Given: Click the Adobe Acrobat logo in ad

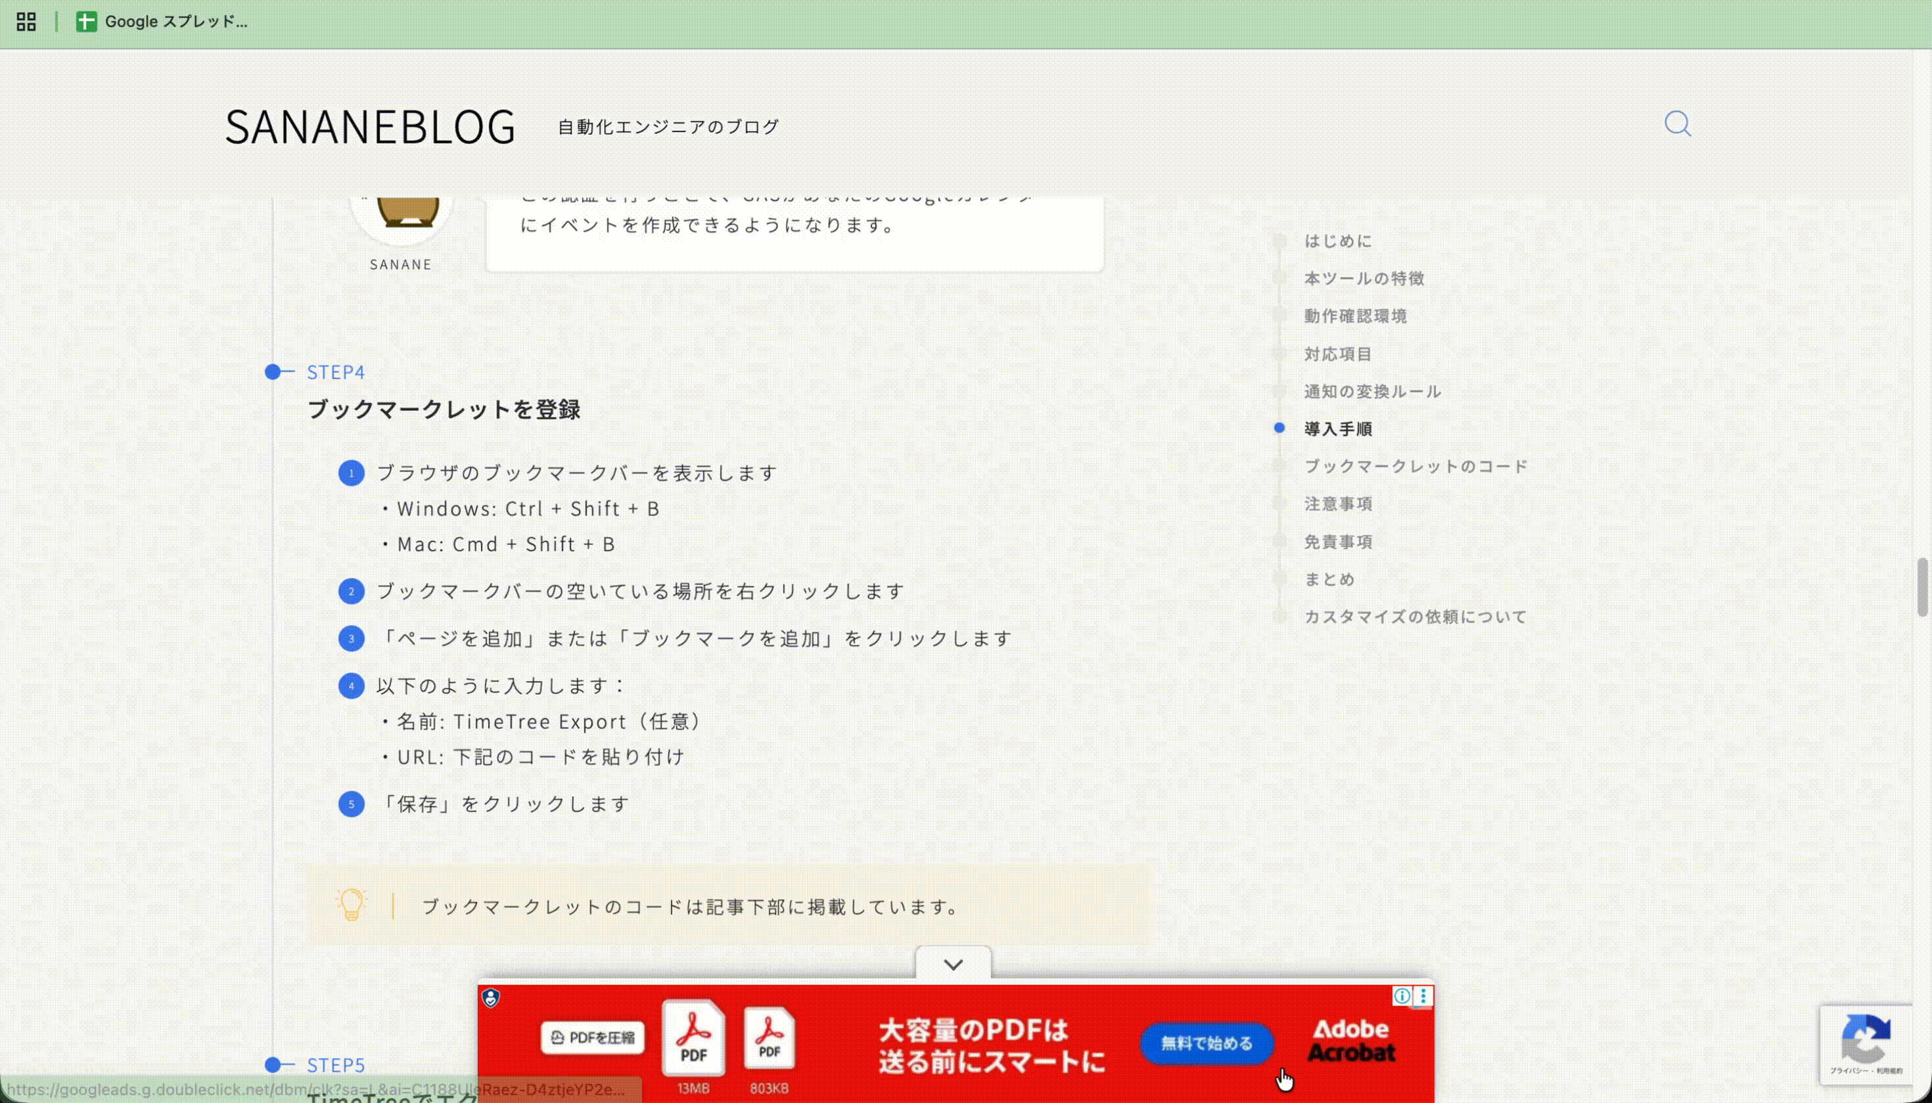Looking at the screenshot, I should (1350, 1041).
